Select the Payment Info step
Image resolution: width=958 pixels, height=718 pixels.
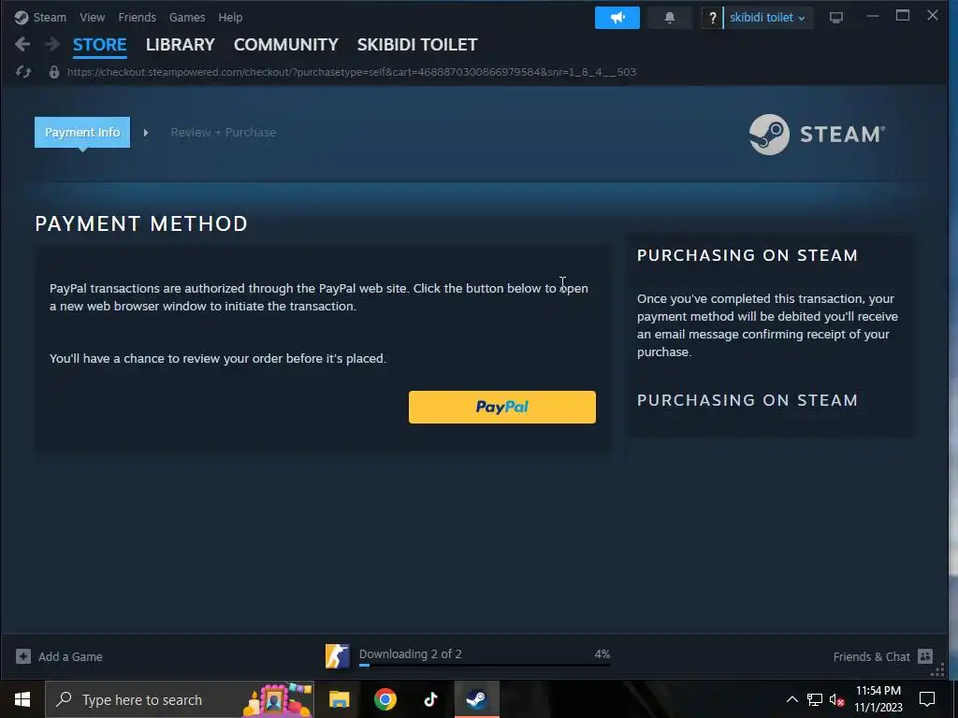pyautogui.click(x=82, y=132)
